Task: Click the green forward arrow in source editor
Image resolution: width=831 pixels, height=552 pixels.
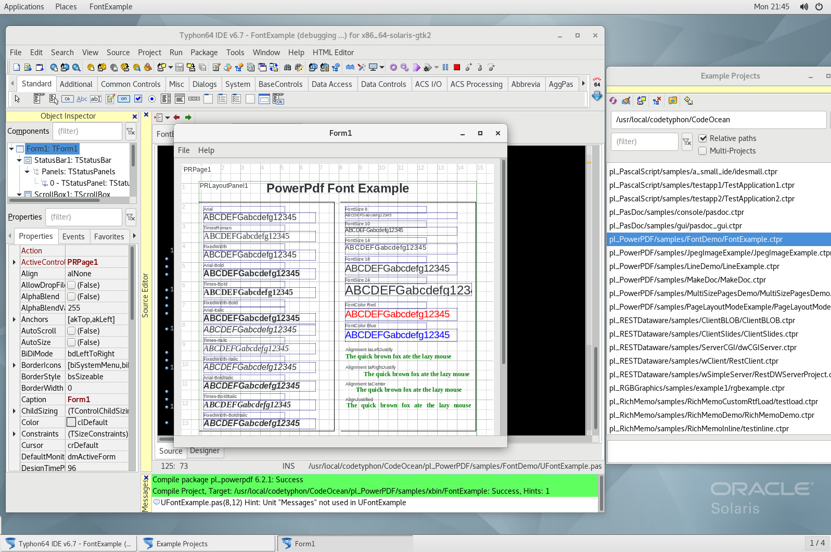Action: click(x=188, y=118)
